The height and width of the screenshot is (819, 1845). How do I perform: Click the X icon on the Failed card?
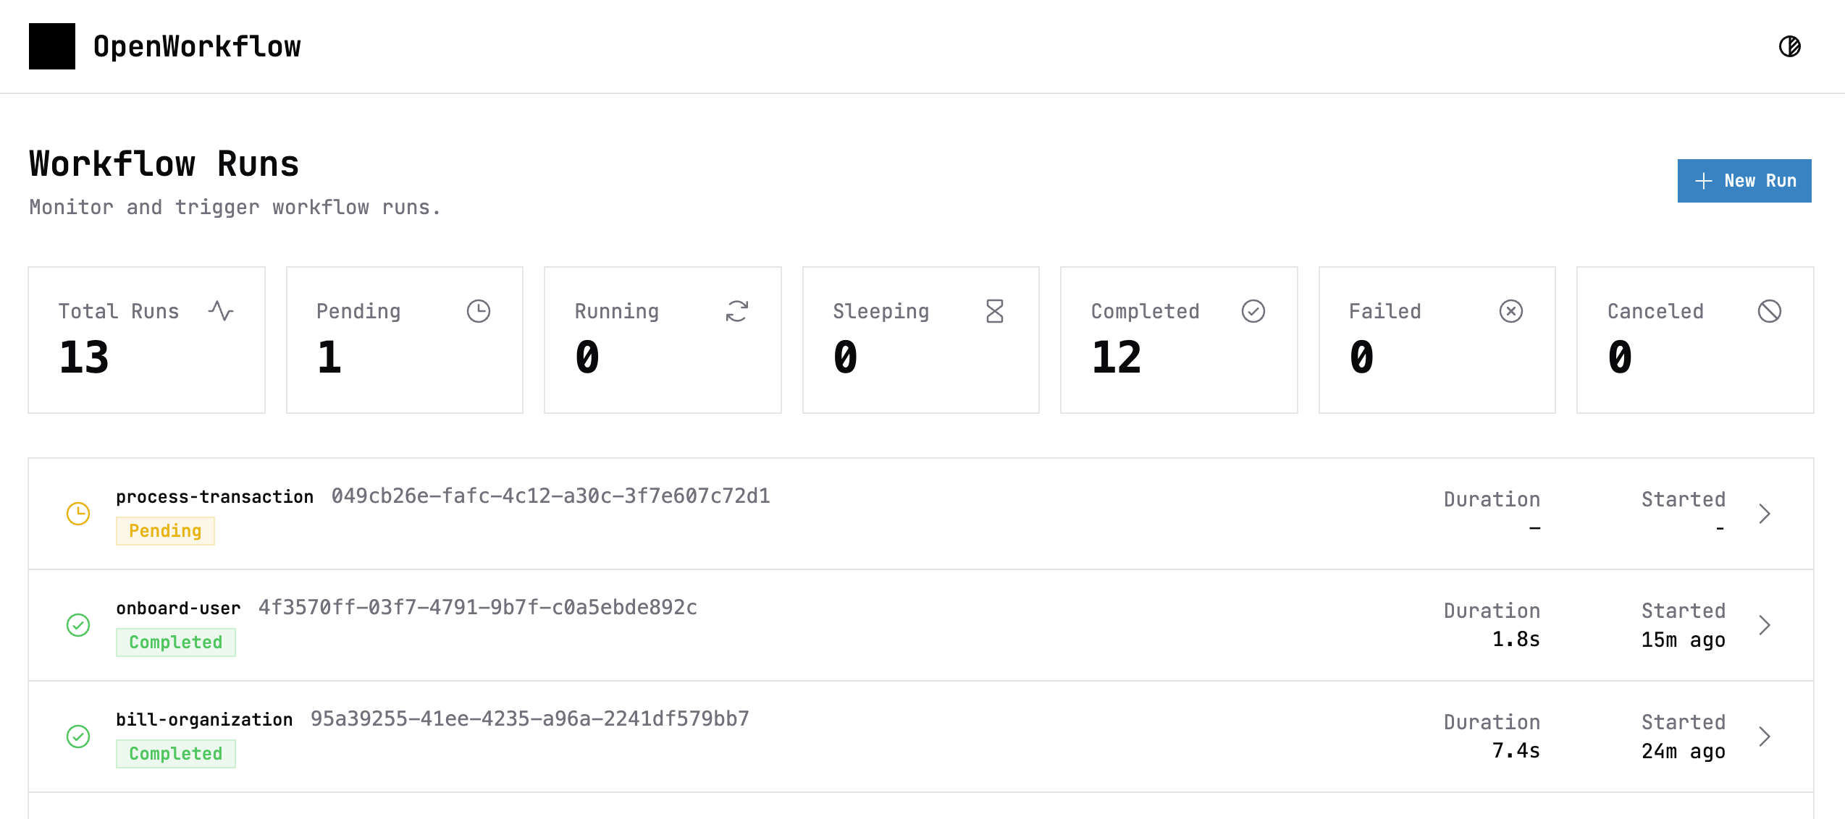tap(1512, 311)
